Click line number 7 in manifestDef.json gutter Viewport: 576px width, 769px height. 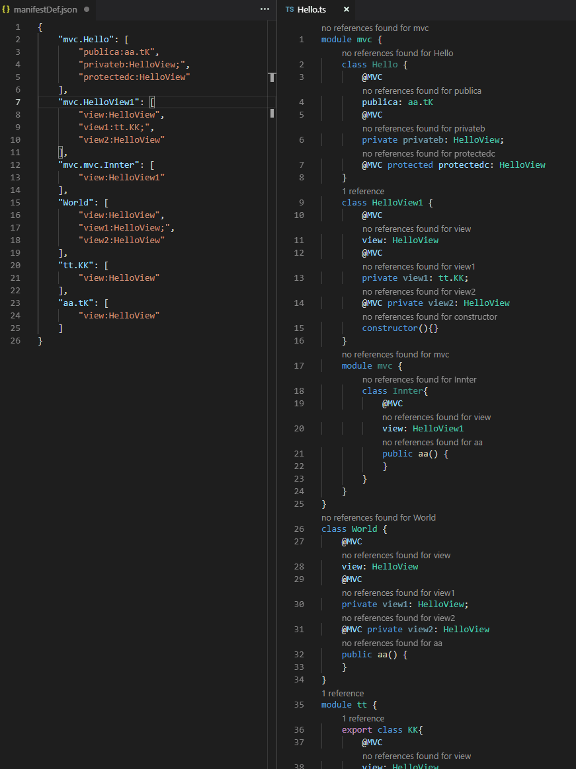pyautogui.click(x=18, y=102)
